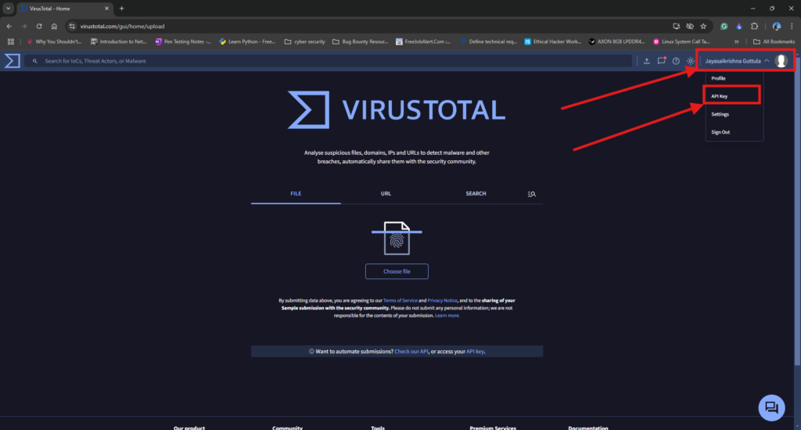Click the flame-shaped extension icon
Image resolution: width=801 pixels, height=430 pixels.
click(x=739, y=26)
